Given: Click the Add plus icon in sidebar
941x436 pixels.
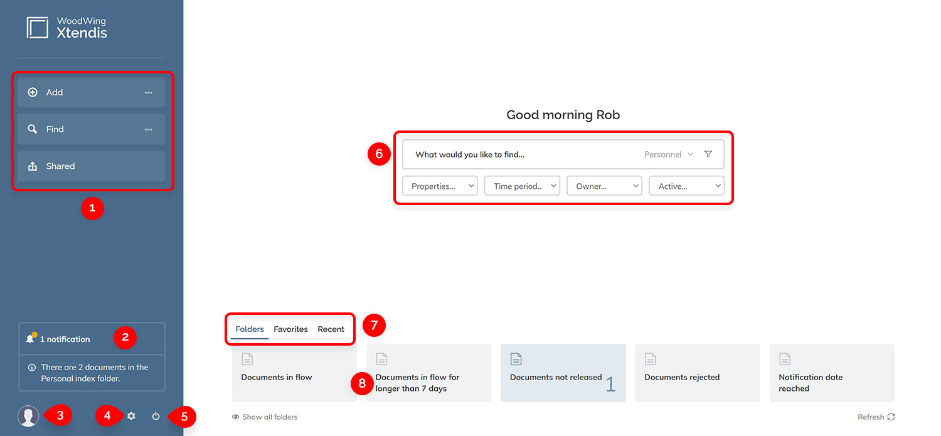Looking at the screenshot, I should tap(33, 92).
